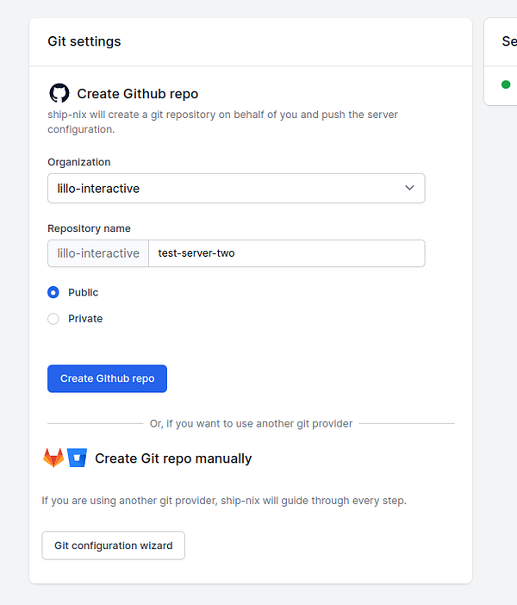This screenshot has height=605, width=517.
Task: Click the Git settings panel heading
Action: 84,41
